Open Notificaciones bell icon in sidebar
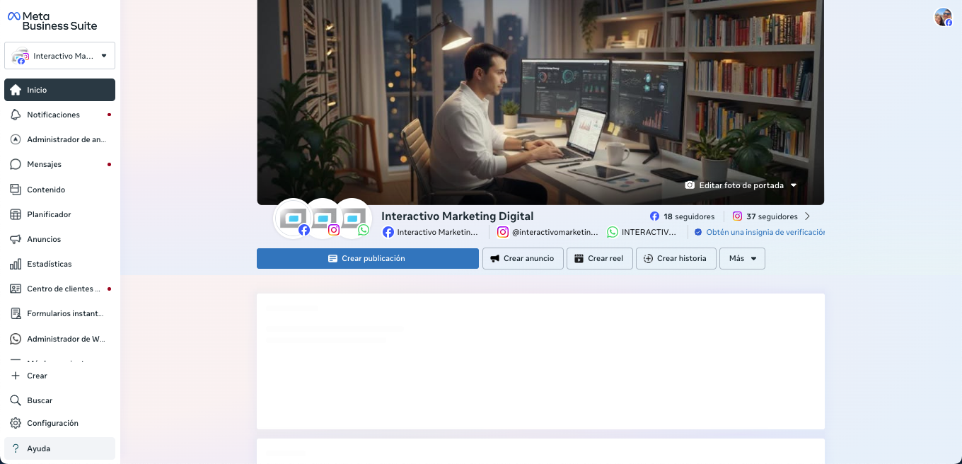The width and height of the screenshot is (962, 464). [16, 115]
